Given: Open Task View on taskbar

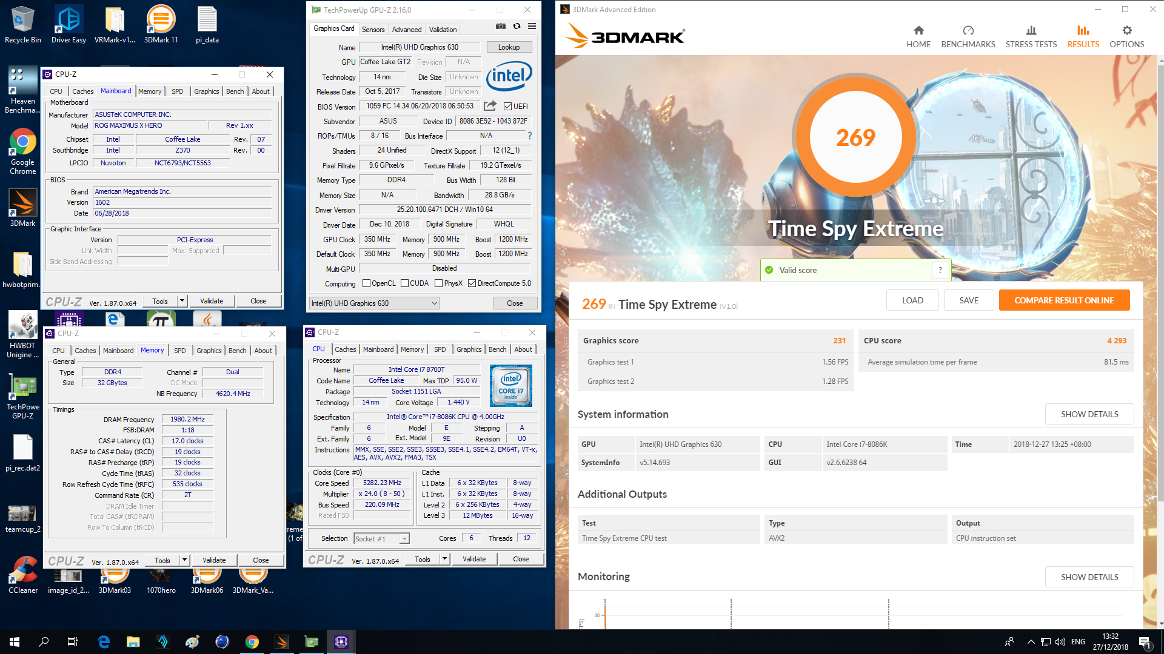Looking at the screenshot, I should pos(73,642).
